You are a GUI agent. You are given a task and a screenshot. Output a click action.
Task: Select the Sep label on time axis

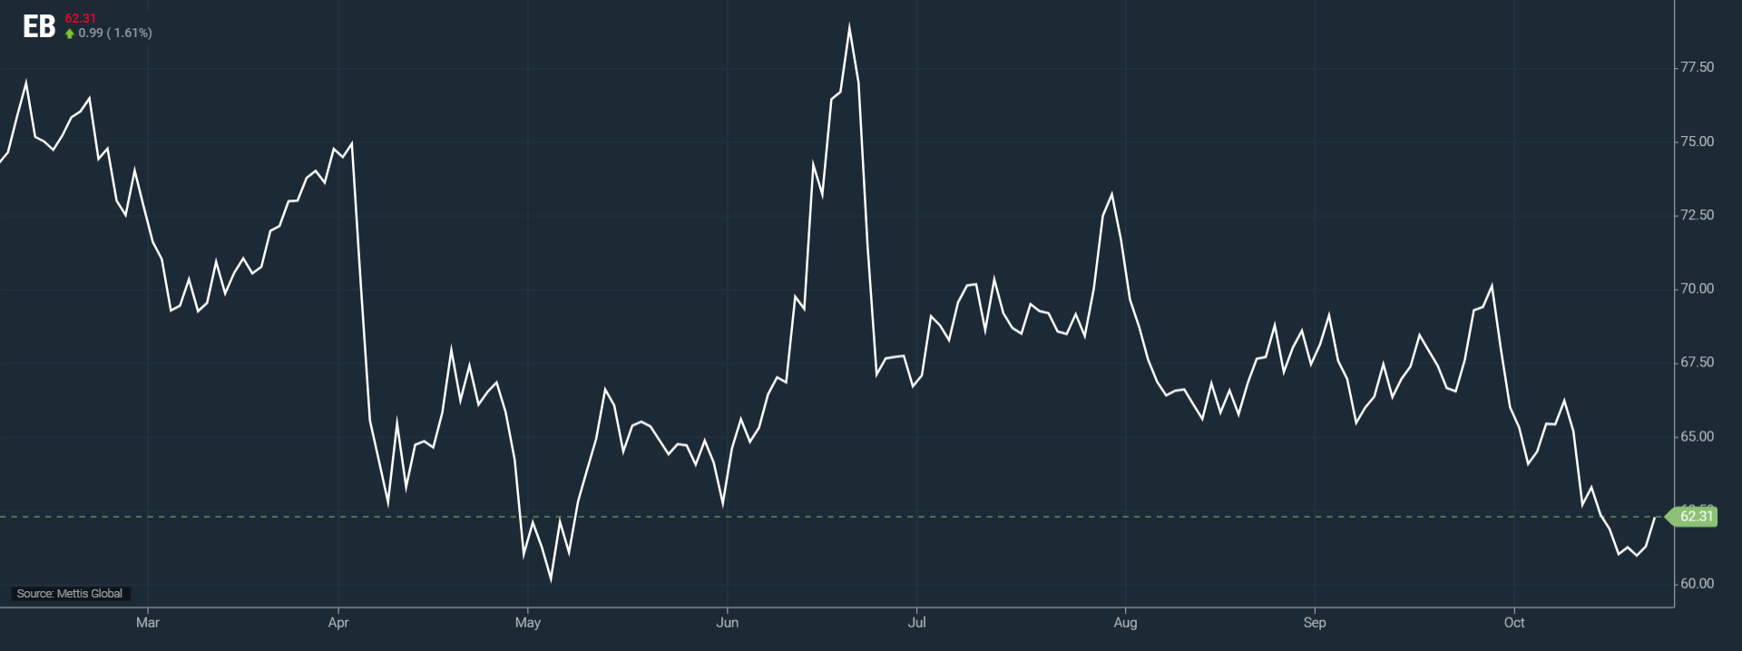tap(1314, 623)
